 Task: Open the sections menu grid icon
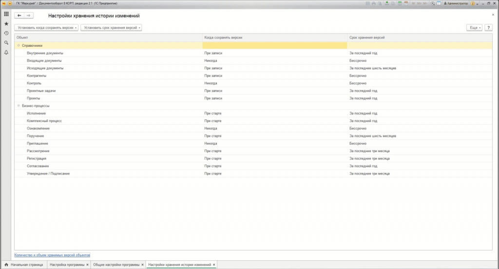(6, 14)
